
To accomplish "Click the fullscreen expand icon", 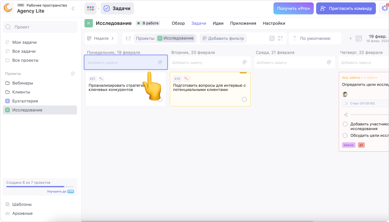I will pos(280,38).
